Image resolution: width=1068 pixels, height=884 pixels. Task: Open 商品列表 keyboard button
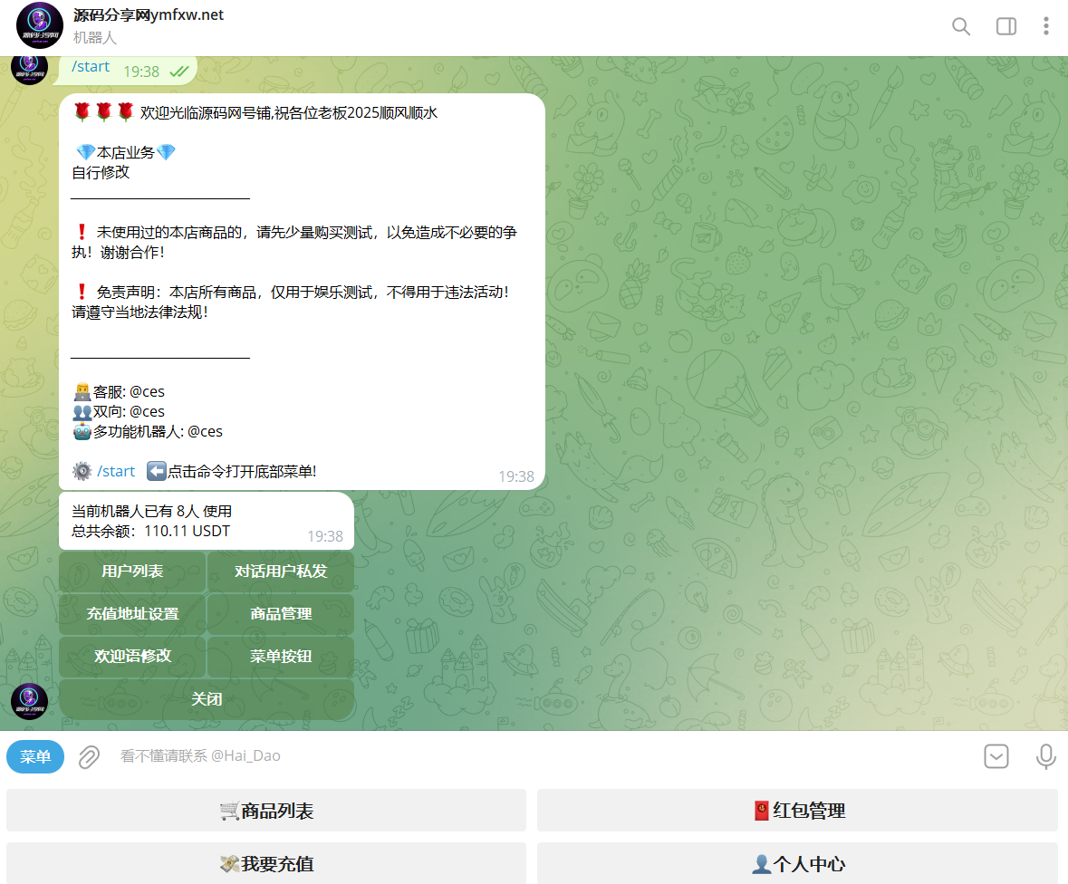click(x=266, y=811)
